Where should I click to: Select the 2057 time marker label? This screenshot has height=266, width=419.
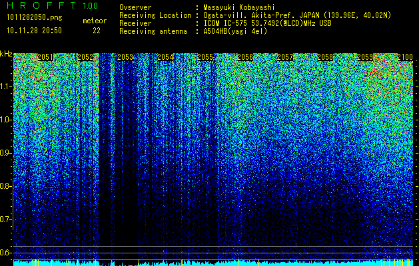(285, 57)
